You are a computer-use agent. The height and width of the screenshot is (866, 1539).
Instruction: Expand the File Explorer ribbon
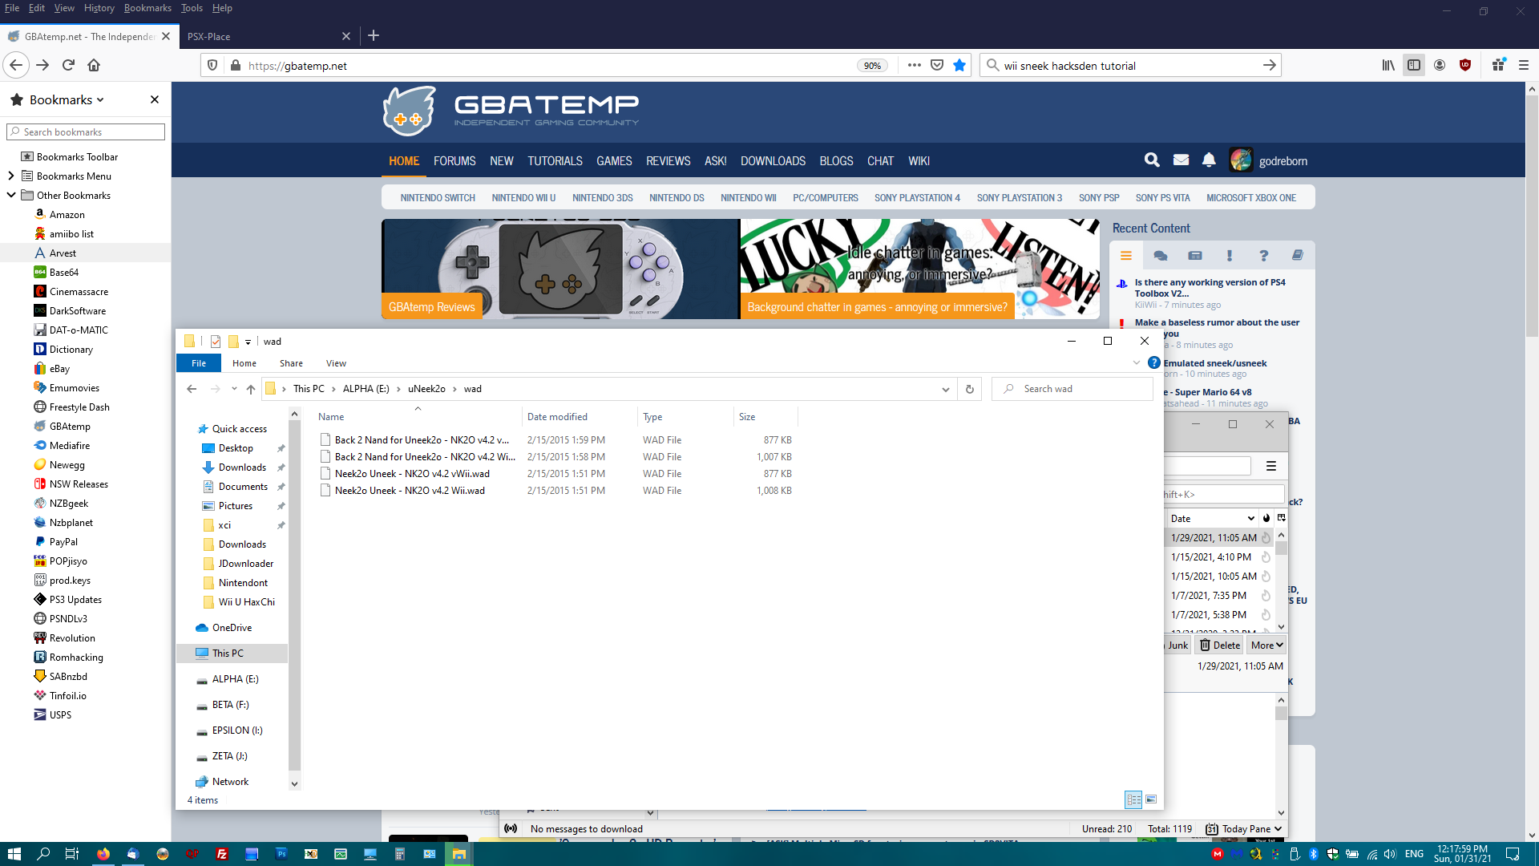coord(1136,363)
